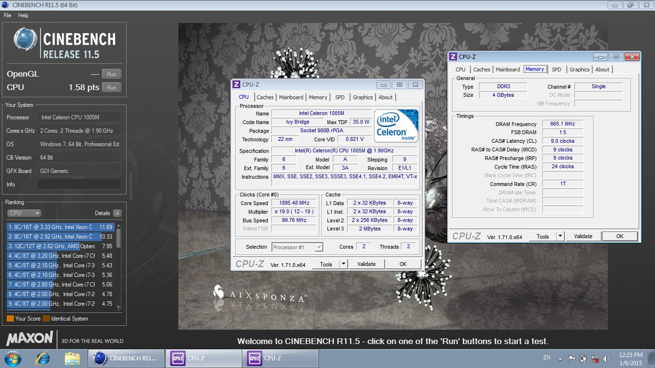
Task: Open About tab in Memory CPU-Z window
Action: tap(602, 69)
